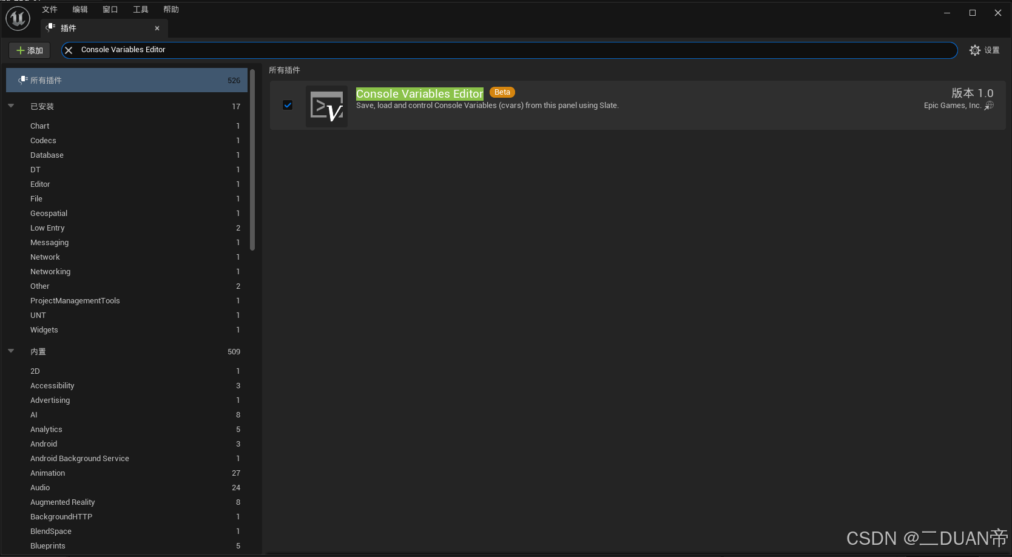Select the 2D category

point(127,371)
